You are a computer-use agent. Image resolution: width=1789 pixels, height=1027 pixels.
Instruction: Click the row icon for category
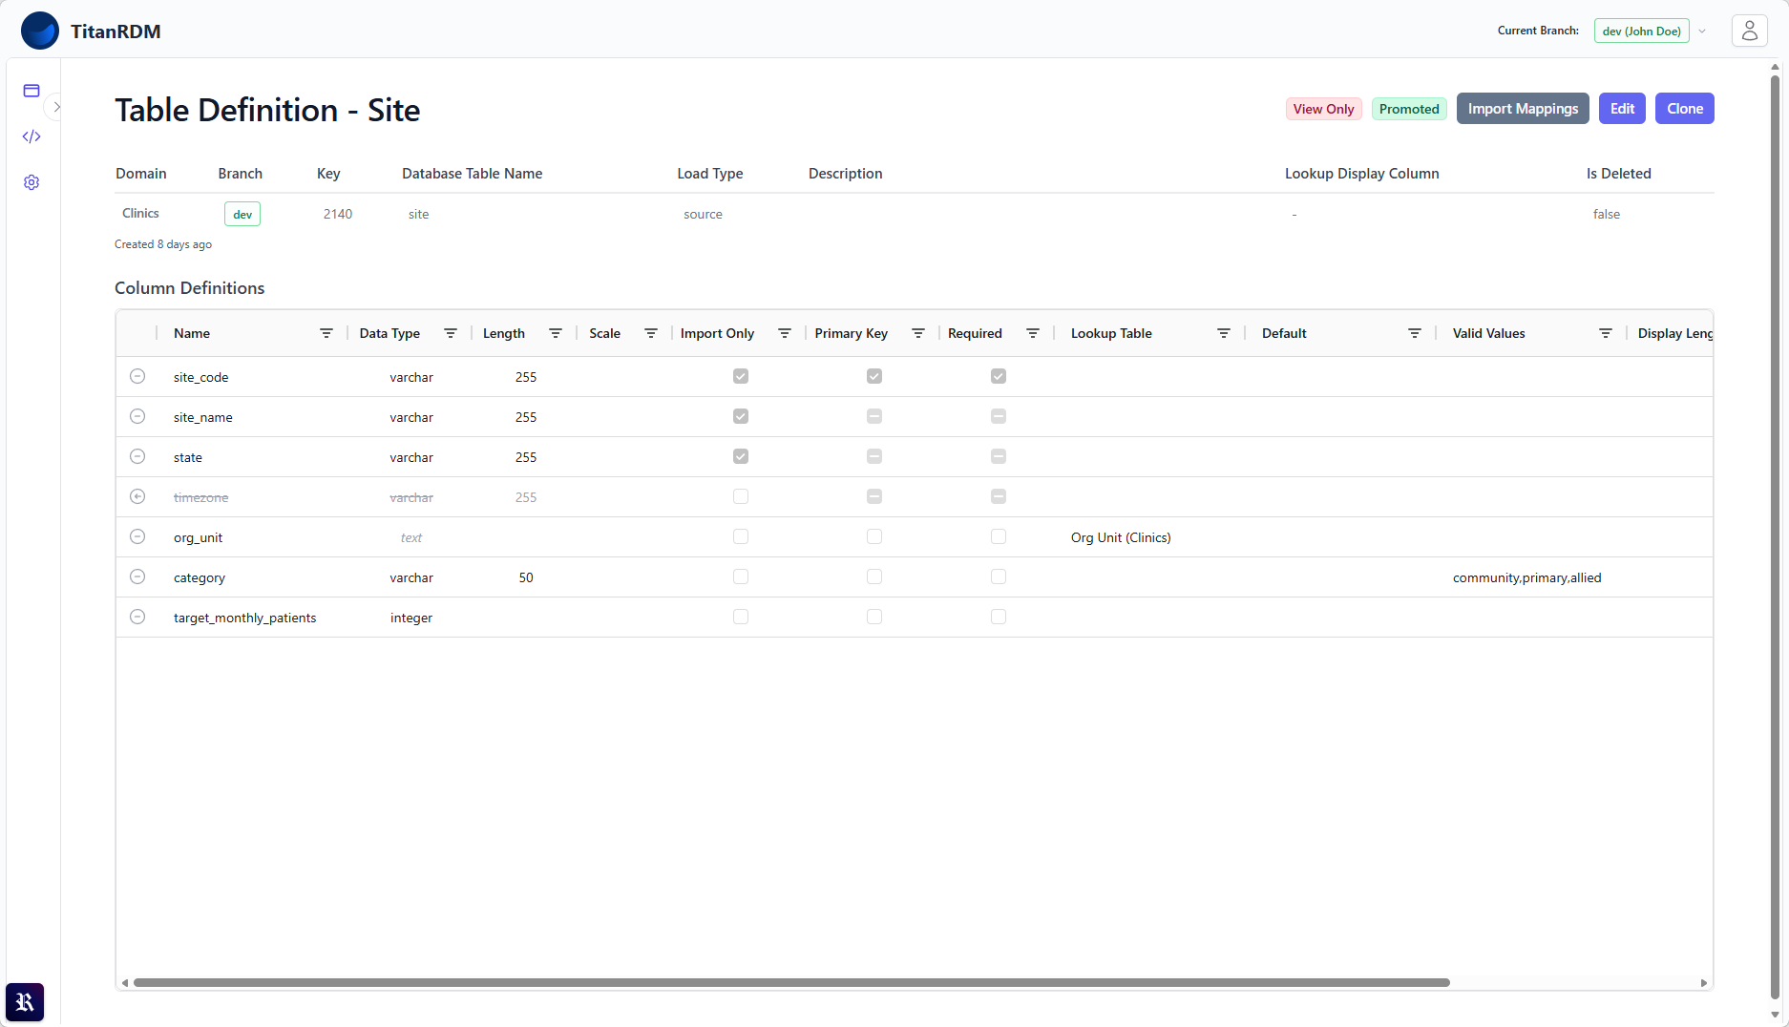point(137,576)
